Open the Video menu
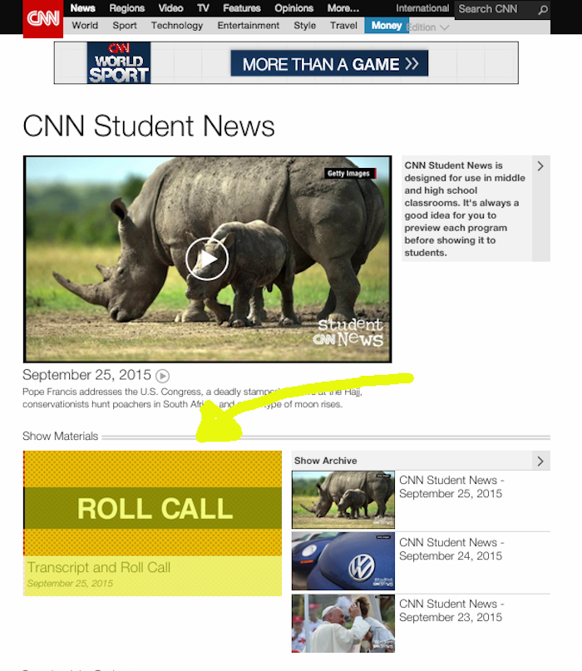This screenshot has width=582, height=671. coord(170,8)
